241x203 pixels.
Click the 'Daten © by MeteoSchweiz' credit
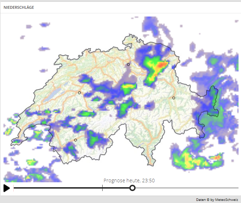[x=217, y=199]
